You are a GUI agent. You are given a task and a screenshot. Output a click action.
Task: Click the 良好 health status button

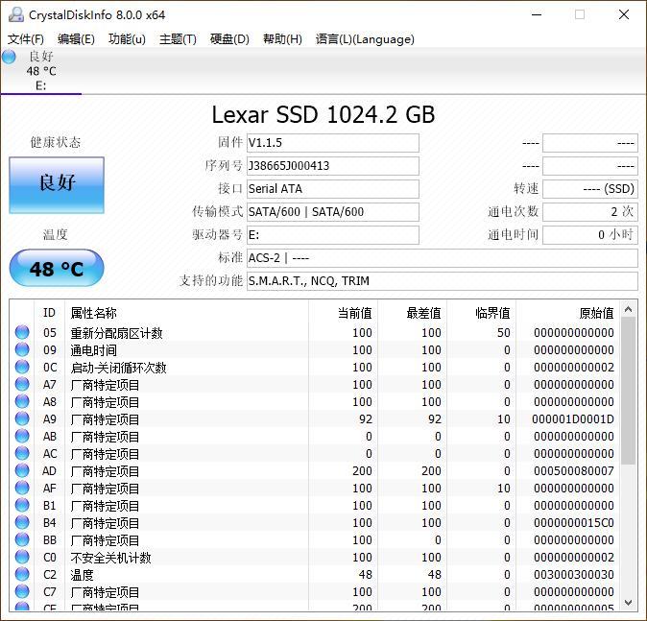pos(57,185)
